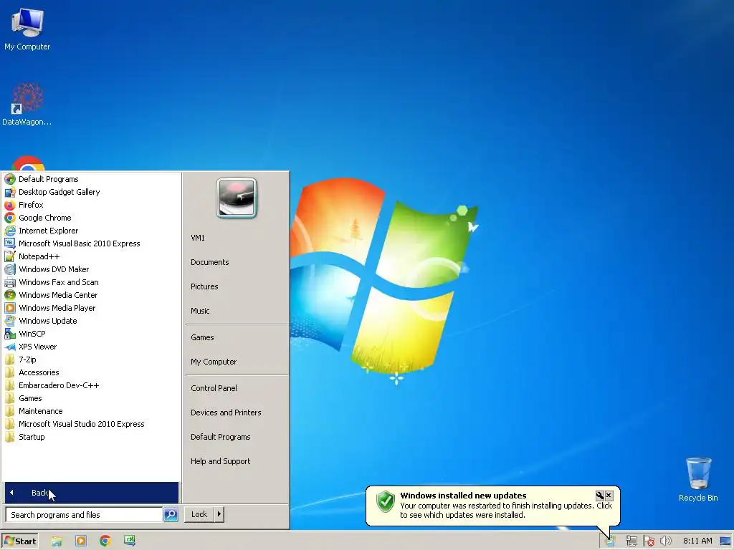Close the update notification balloon

609,496
